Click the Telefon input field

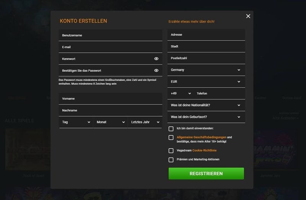coord(220,93)
